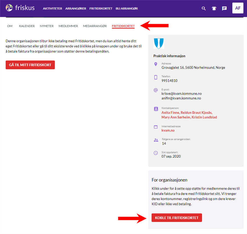Open the search magnifier icon
The width and height of the screenshot is (247, 234).
(x=203, y=8)
